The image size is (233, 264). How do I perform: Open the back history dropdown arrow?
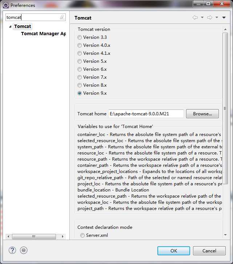tap(202, 17)
